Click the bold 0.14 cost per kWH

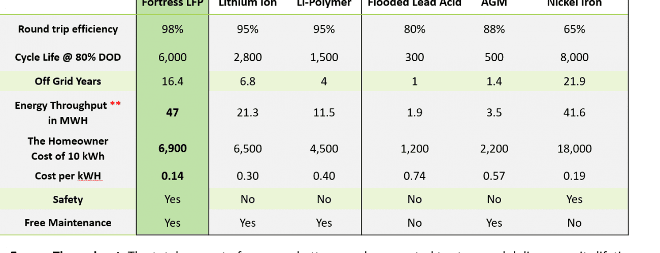(x=173, y=176)
